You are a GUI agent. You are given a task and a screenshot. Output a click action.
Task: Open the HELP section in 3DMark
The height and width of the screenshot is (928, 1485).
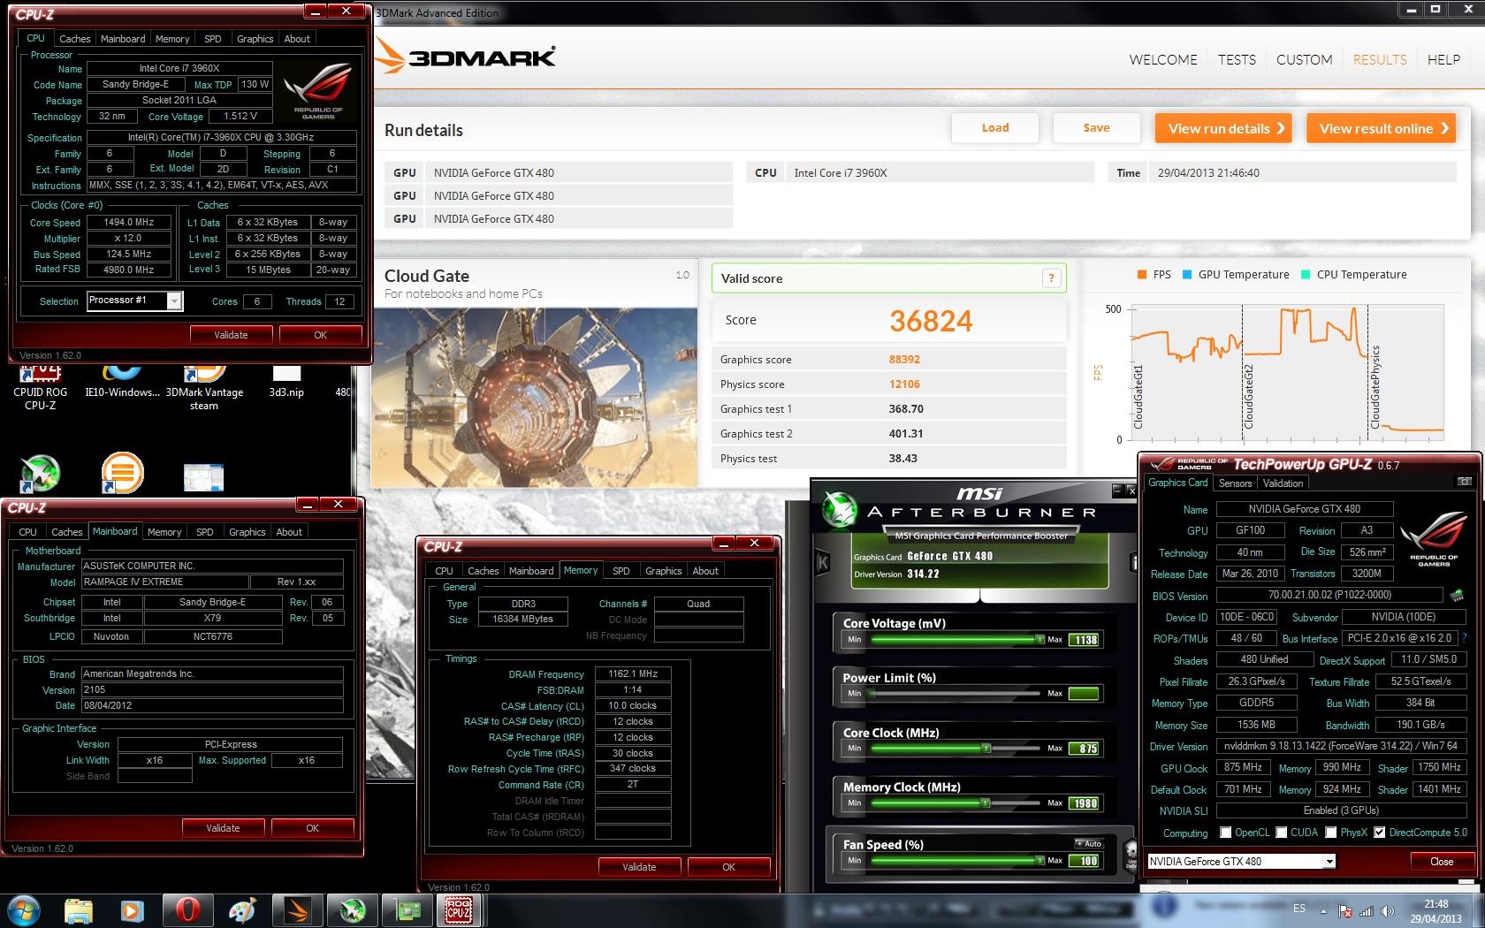click(x=1443, y=59)
